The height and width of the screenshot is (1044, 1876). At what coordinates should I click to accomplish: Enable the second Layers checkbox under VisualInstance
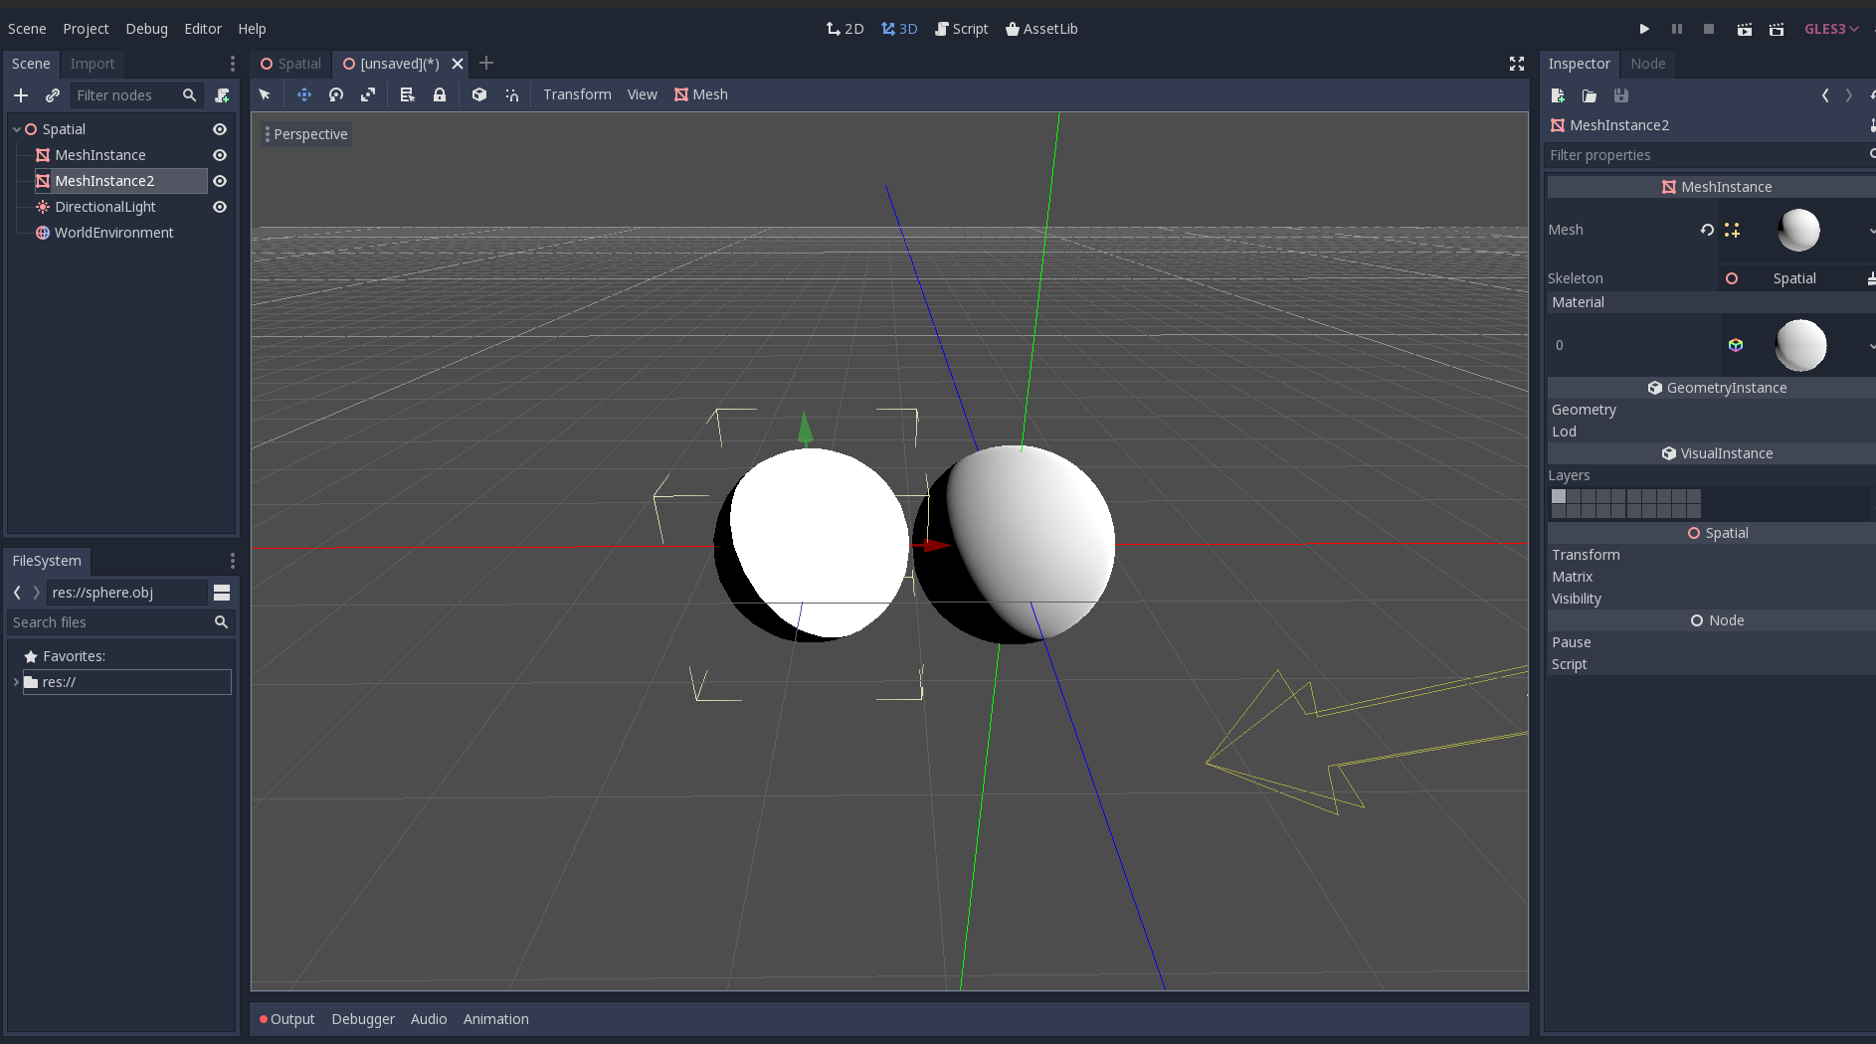(x=1572, y=496)
